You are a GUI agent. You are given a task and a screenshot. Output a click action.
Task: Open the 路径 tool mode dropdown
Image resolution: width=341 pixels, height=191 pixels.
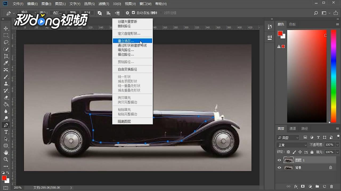[29, 13]
